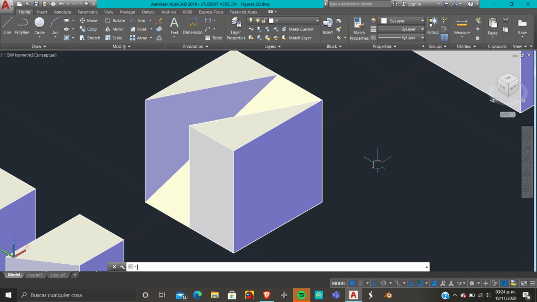Image resolution: width=537 pixels, height=302 pixels.
Task: Select the Dimension annotation tool
Action: coord(192,26)
